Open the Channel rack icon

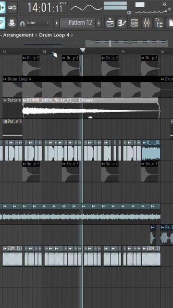click(x=135, y=23)
